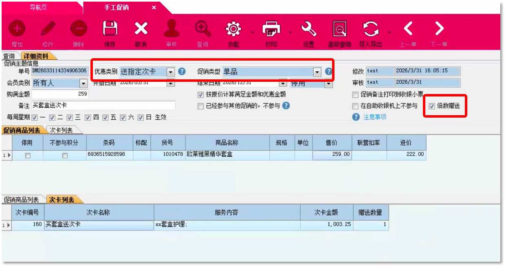Open the 结束日期 date picker dropdown
This screenshot has width=506, height=267.
(x=283, y=83)
